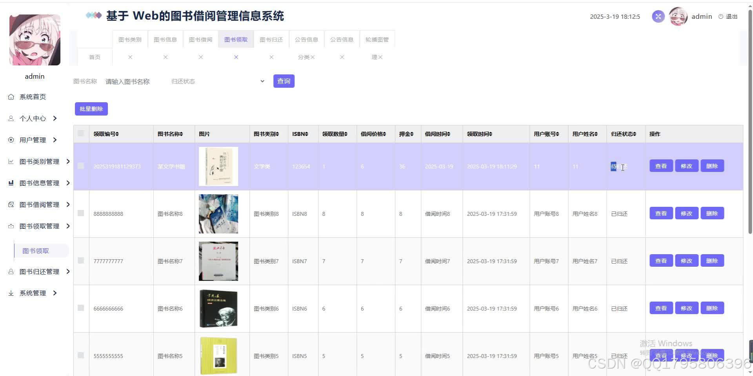Image resolution: width=753 pixels, height=376 pixels.
Task: Check the checkbox for row 图书名称8
Action: pos(81,213)
